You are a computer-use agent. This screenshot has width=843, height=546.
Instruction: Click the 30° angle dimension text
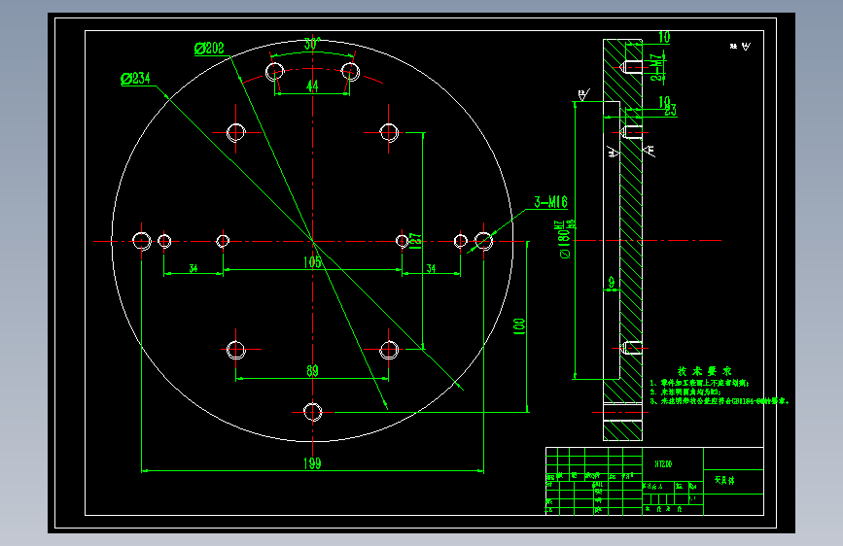click(x=312, y=44)
